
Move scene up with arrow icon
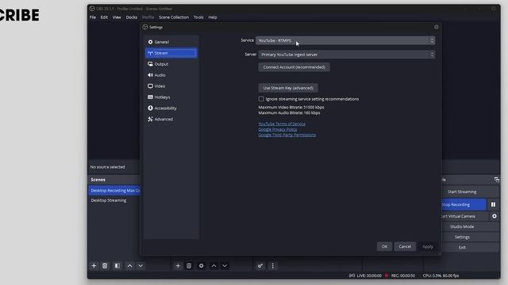[129, 266]
